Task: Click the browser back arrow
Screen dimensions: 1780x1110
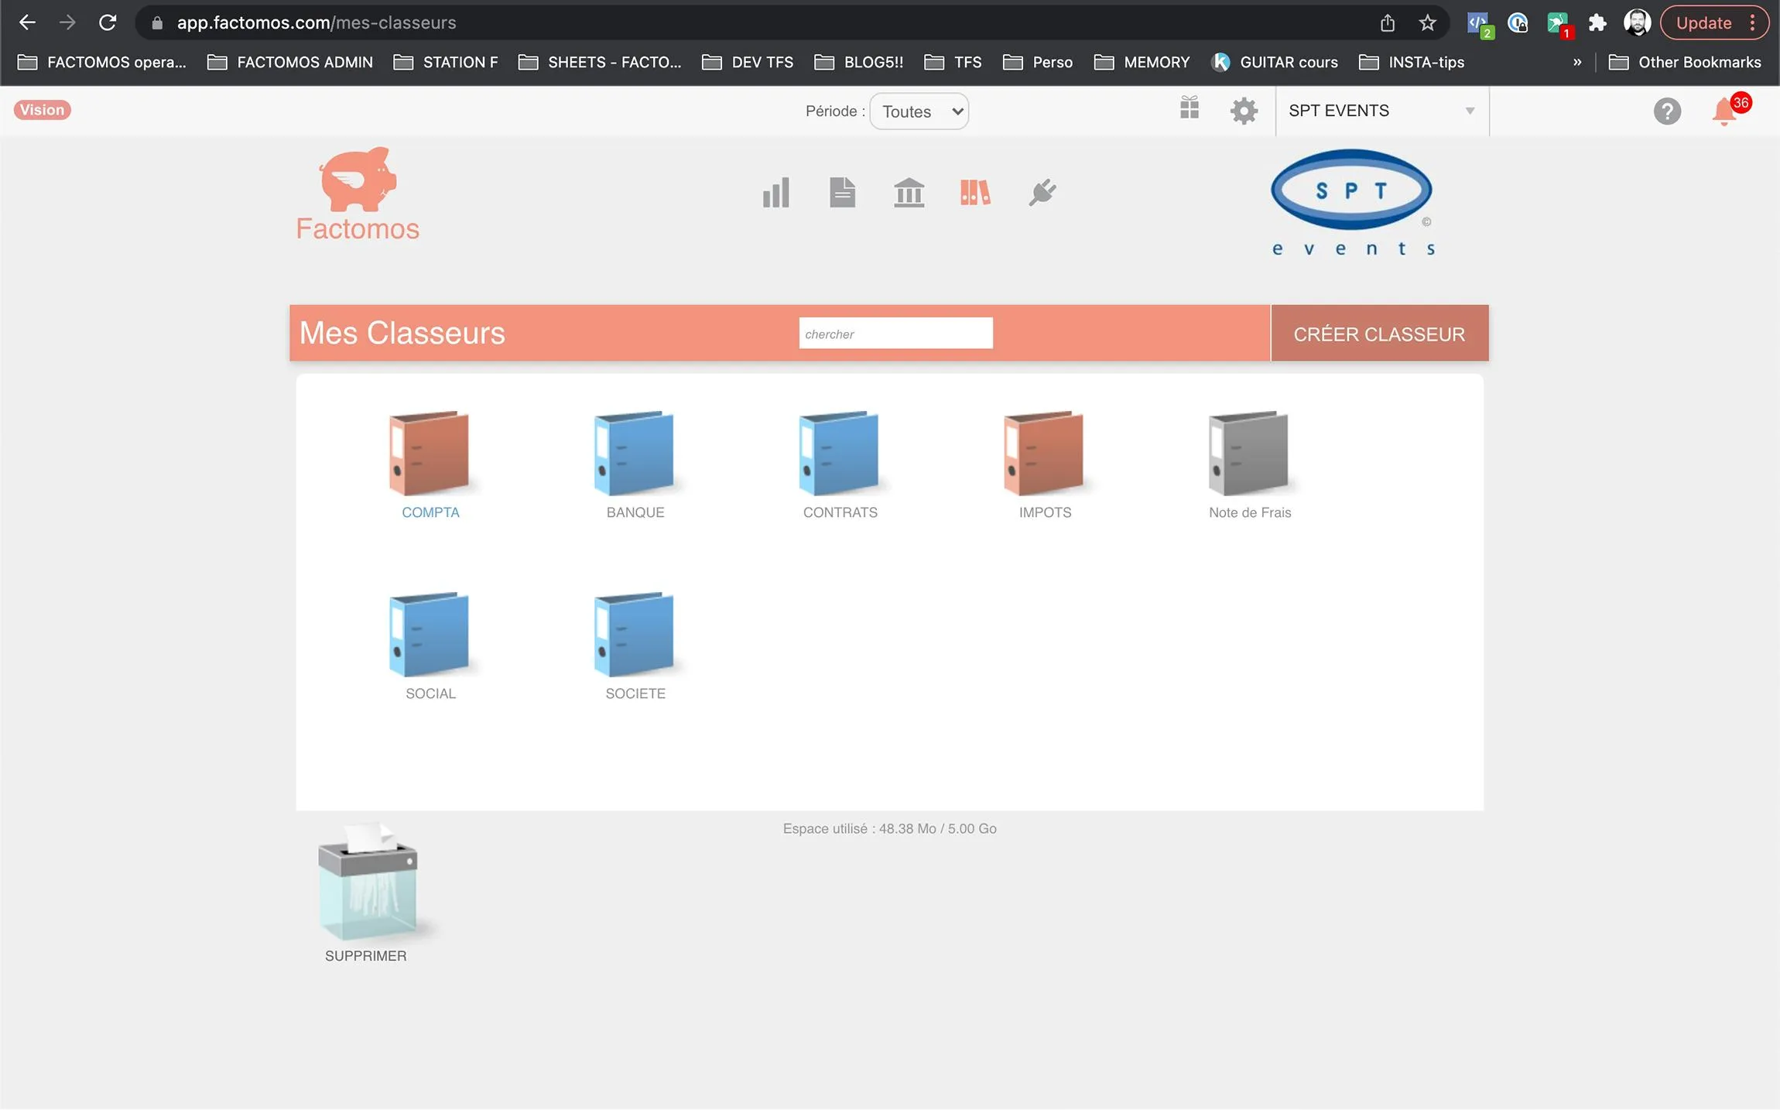Action: 27,22
